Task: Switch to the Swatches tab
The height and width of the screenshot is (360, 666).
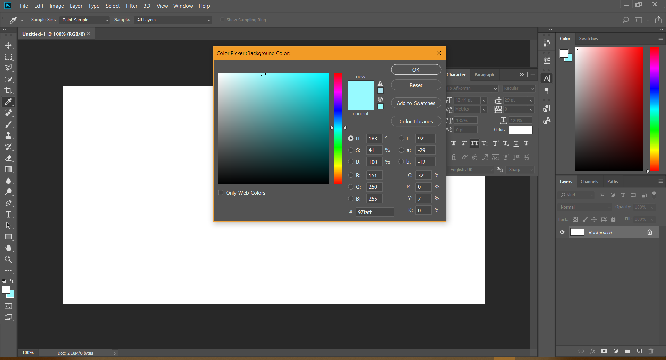Action: [588, 39]
